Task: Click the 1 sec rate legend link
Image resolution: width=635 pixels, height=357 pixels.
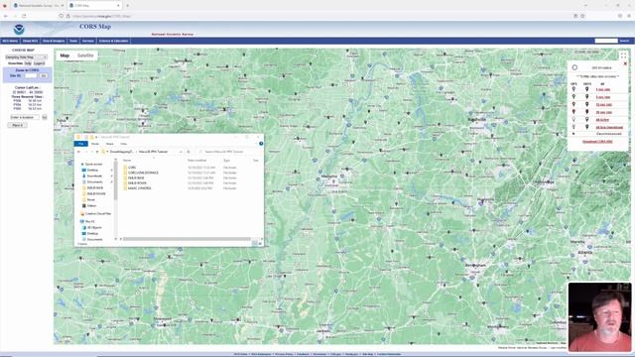Action: tap(602, 89)
